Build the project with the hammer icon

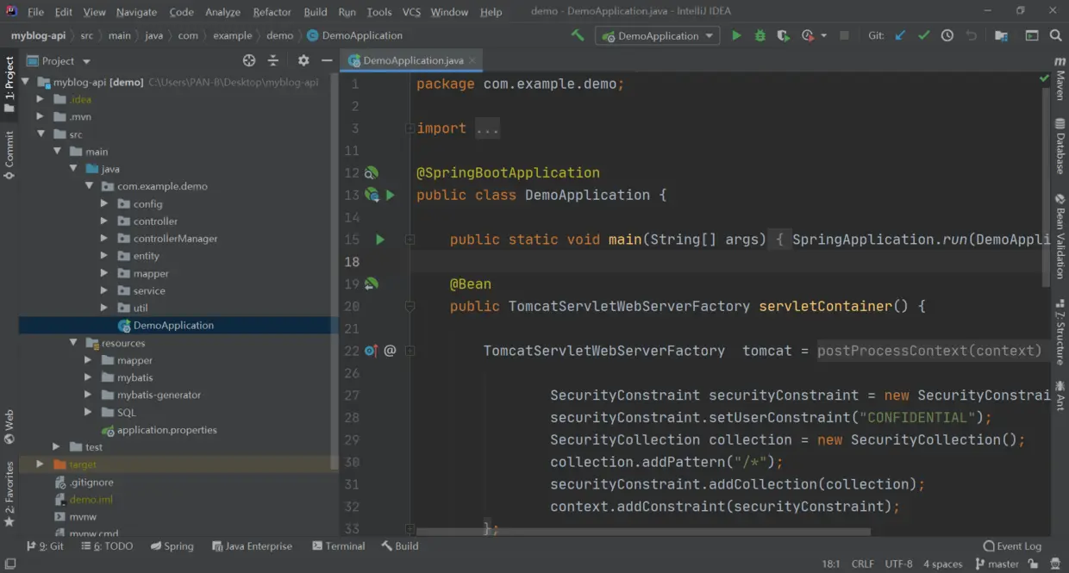pyautogui.click(x=578, y=35)
